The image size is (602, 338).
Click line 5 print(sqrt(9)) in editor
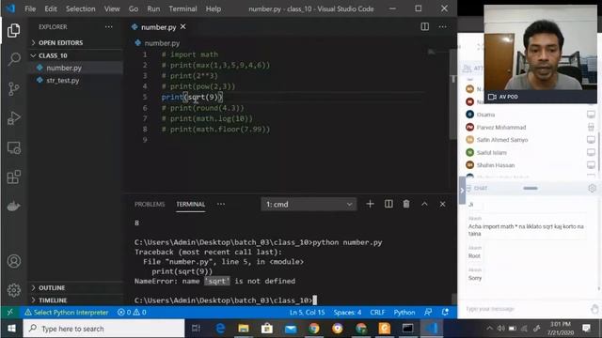(x=192, y=98)
